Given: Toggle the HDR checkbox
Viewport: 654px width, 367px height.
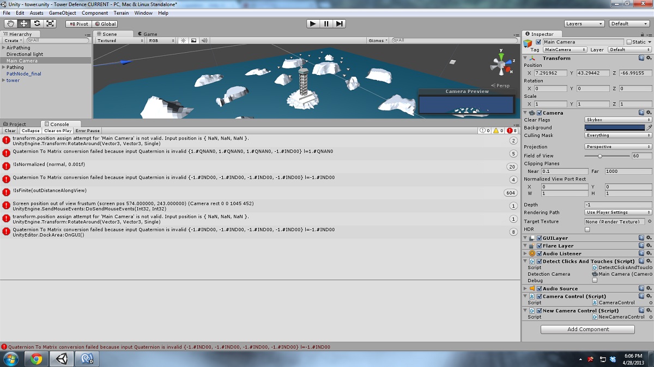Looking at the screenshot, I should [x=588, y=229].
